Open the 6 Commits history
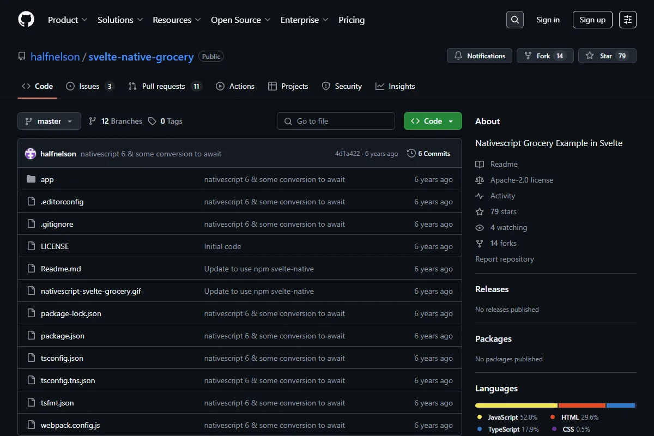Viewport: 654px width, 436px height. click(x=429, y=154)
